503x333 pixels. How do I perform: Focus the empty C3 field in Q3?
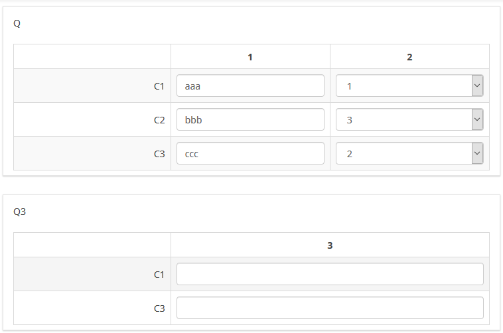329,308
